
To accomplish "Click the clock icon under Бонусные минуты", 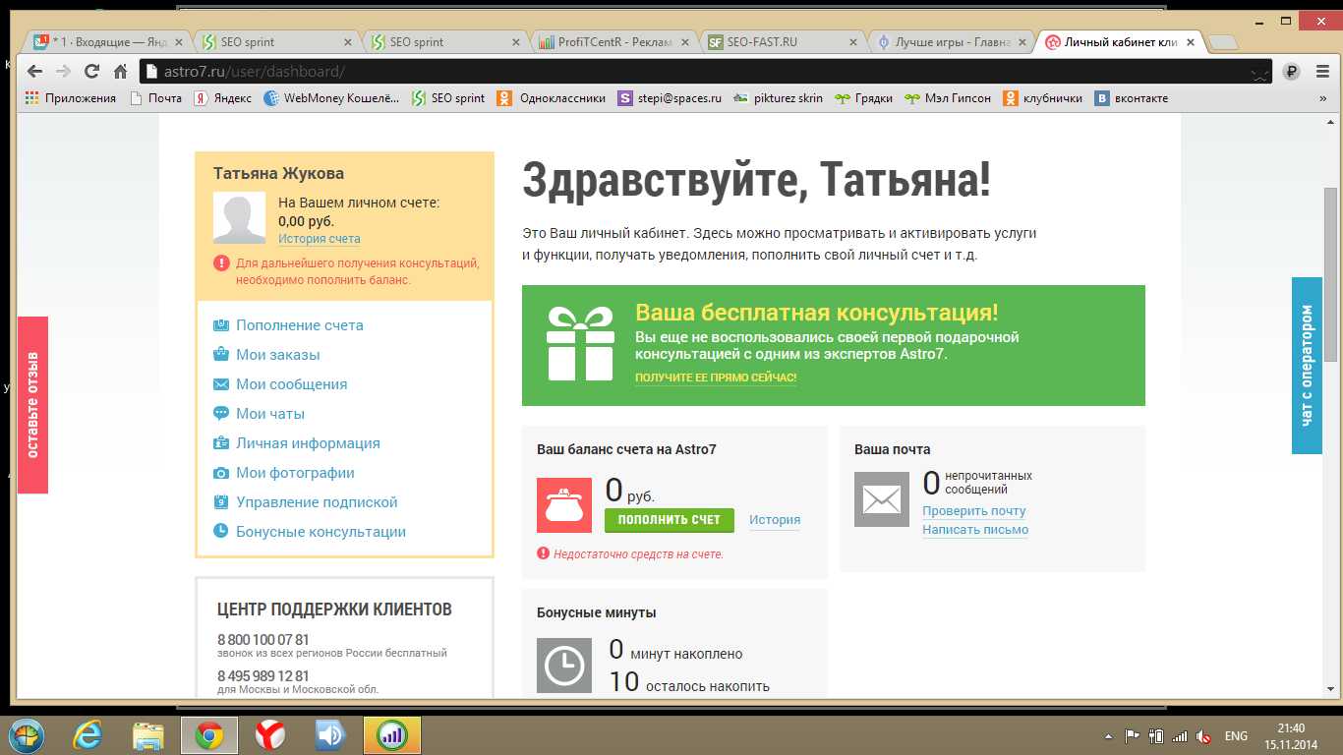I will click(x=564, y=666).
